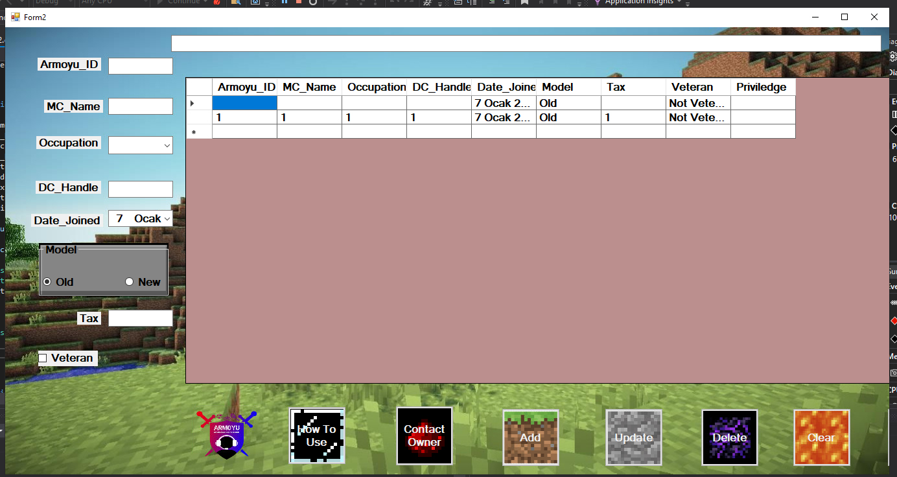Viewport: 897px width, 477px height.
Task: Focus the DC_Handle text box
Action: 141,189
